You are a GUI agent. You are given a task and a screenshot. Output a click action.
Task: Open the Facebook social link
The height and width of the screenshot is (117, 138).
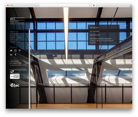15,54
